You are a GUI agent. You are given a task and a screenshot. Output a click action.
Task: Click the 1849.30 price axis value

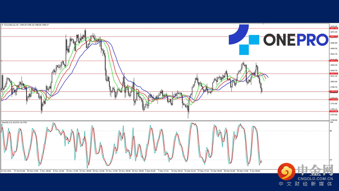coord(334,49)
